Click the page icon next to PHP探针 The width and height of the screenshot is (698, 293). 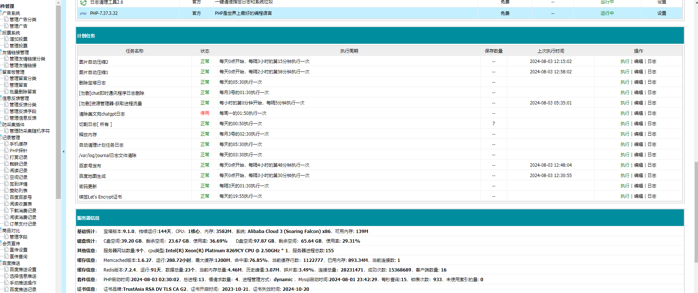6,150
